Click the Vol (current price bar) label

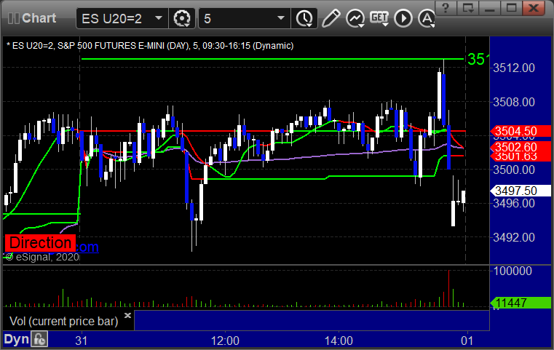63,322
